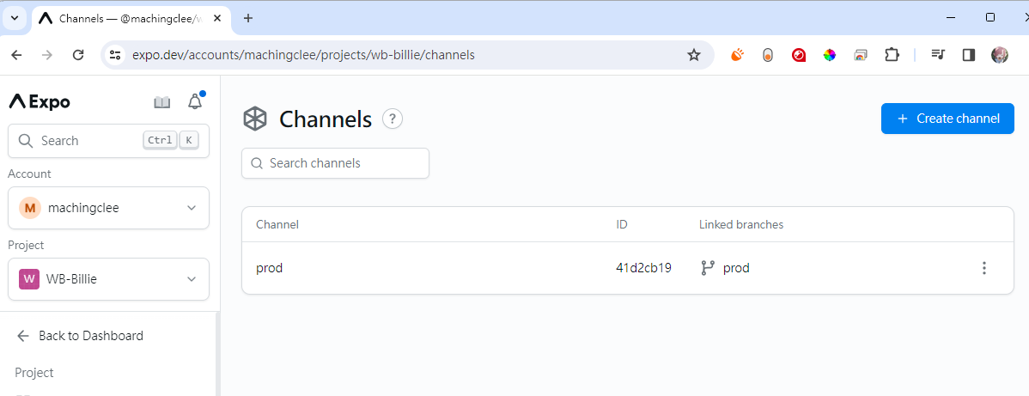1029x396 pixels.
Task: Click the Channel column header
Action: coord(277,224)
